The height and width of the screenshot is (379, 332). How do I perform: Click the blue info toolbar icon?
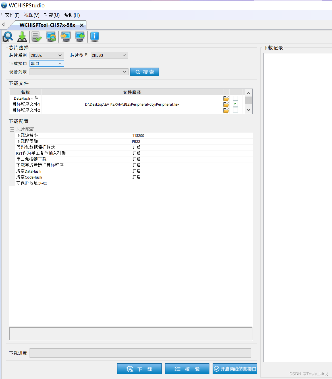click(95, 37)
